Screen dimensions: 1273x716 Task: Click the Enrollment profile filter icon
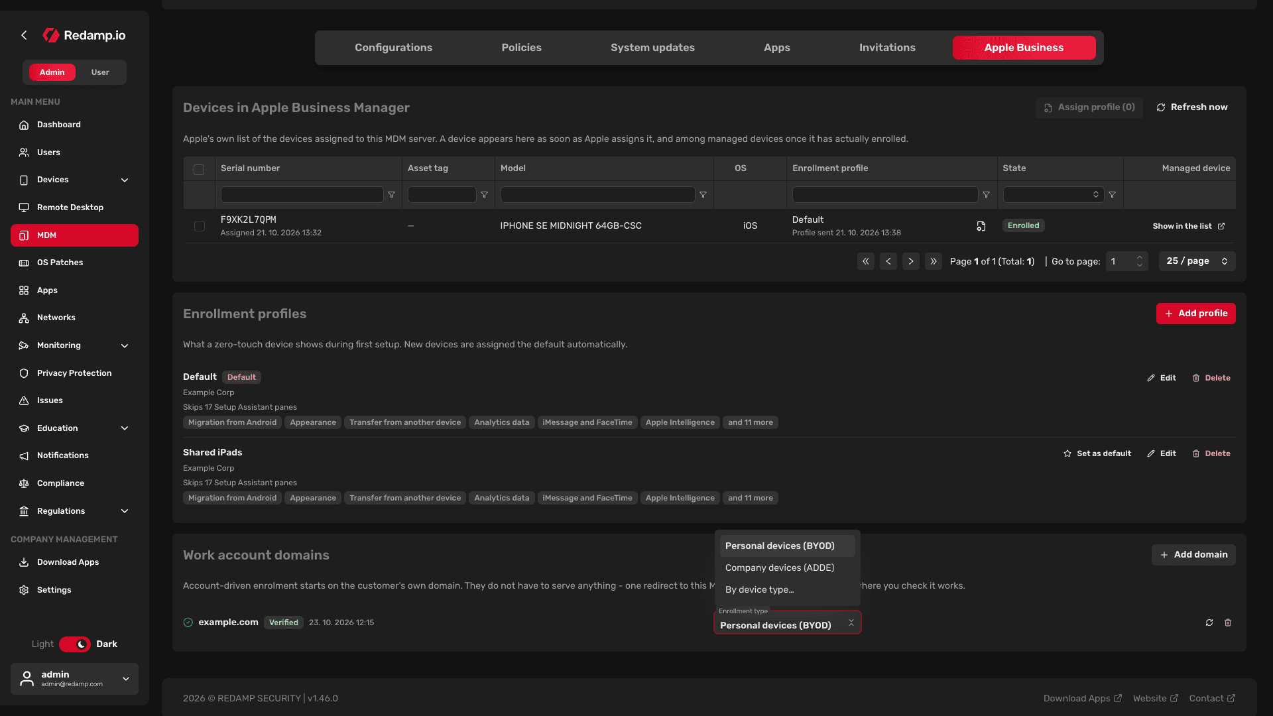coord(987,195)
